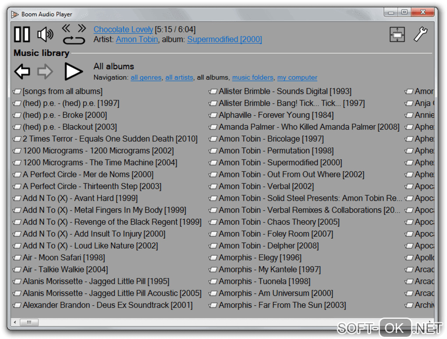Select Add N To (X) - Avant Hard
The height and width of the screenshot is (339, 447).
(75, 198)
